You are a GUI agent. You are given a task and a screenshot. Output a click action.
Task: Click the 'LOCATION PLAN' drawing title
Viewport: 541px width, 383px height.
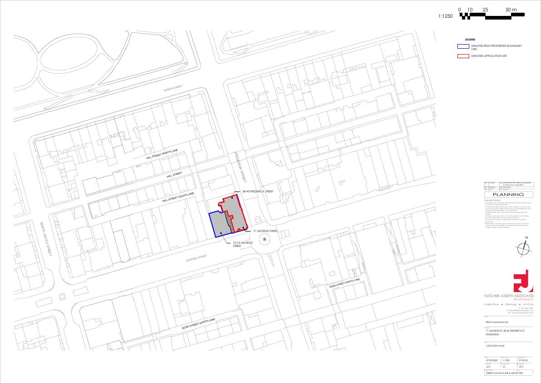(495, 346)
